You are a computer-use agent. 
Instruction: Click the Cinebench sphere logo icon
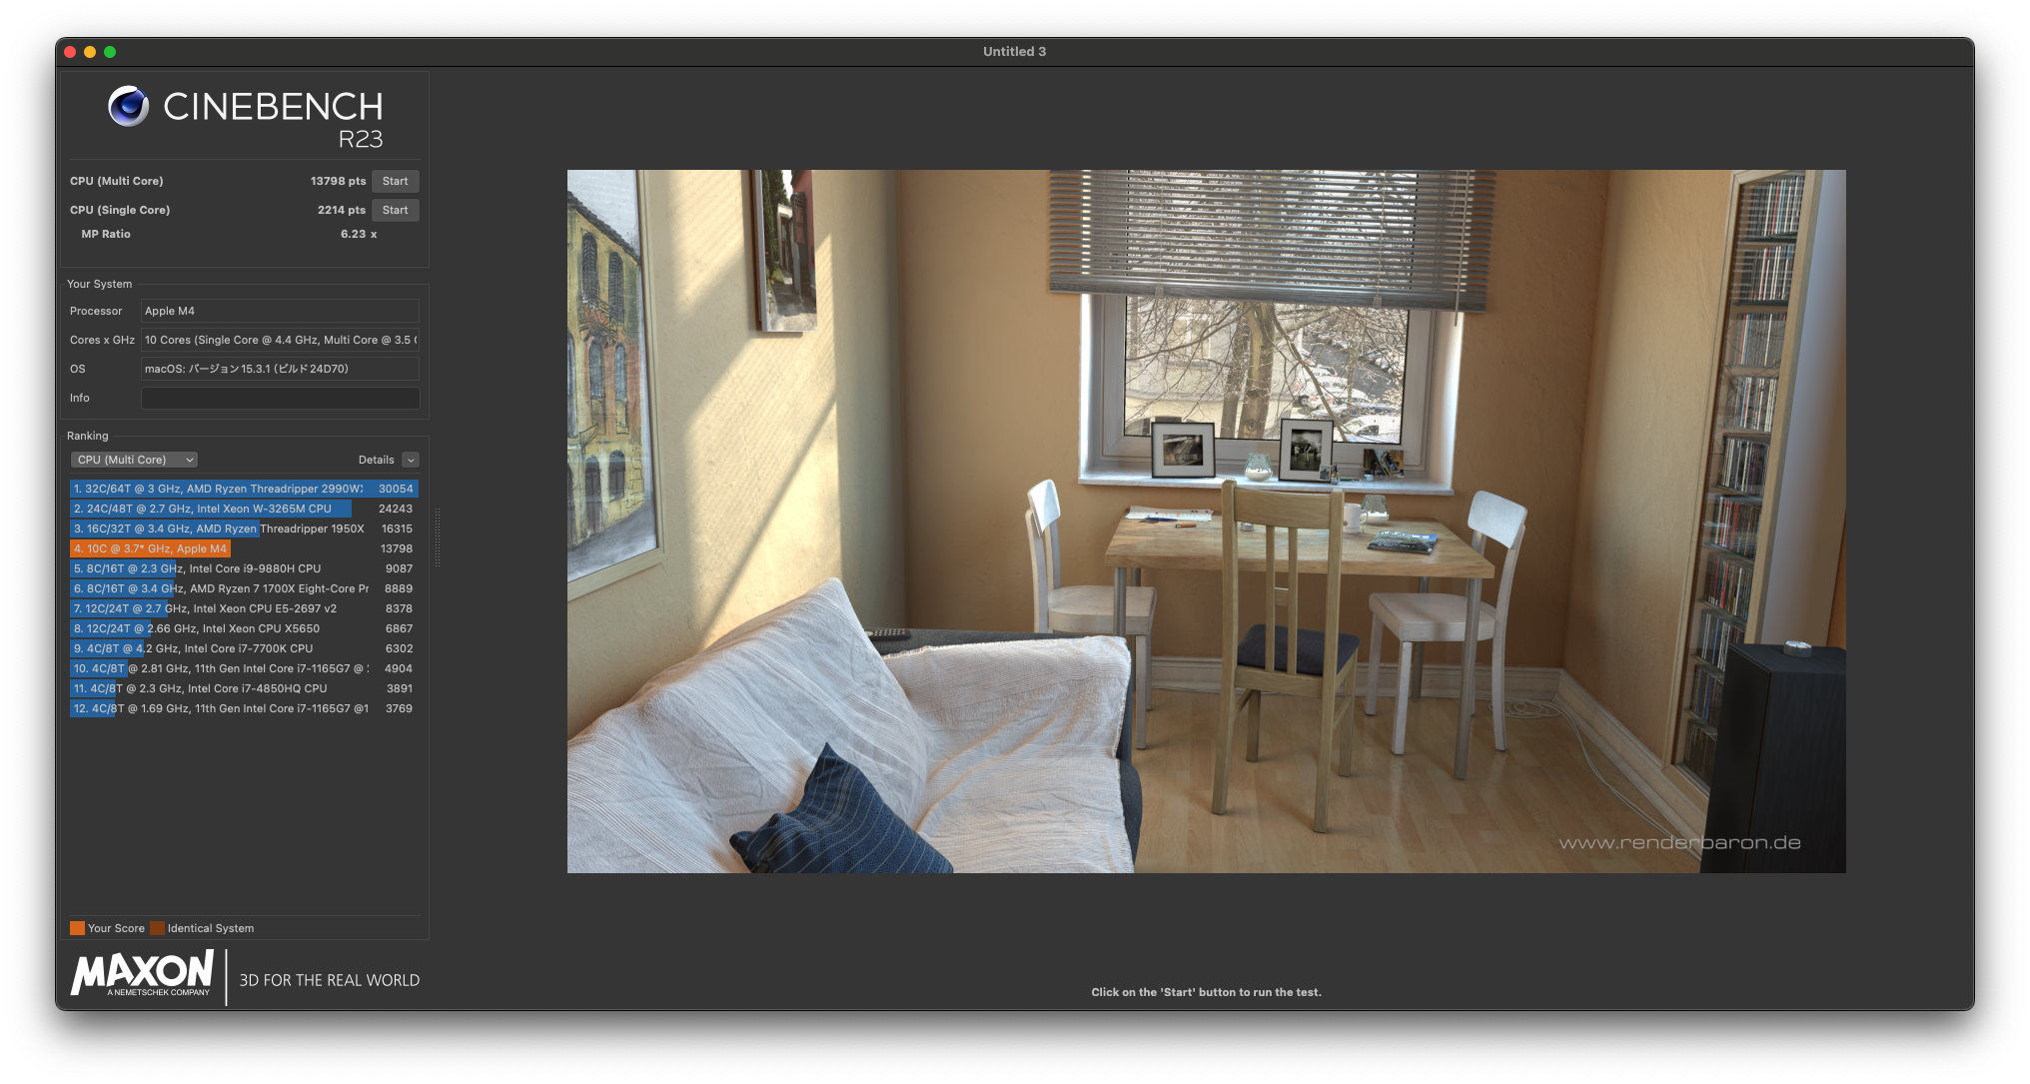click(128, 106)
